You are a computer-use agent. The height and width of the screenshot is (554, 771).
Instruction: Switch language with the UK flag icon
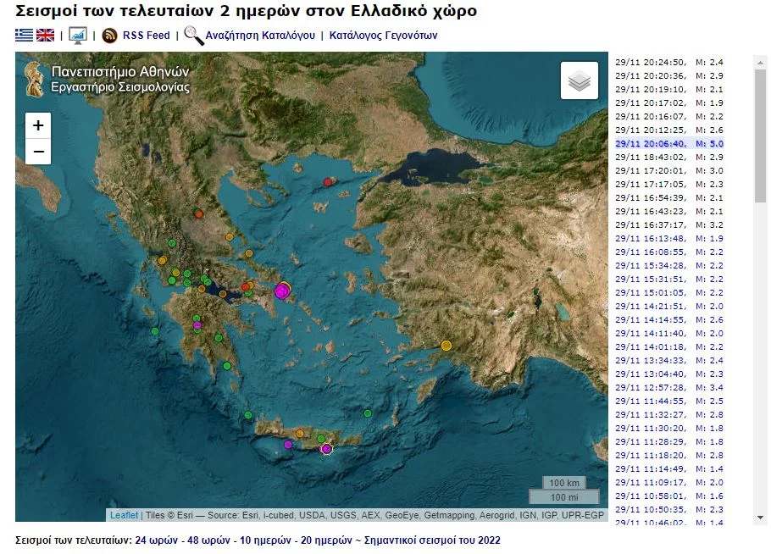click(45, 36)
